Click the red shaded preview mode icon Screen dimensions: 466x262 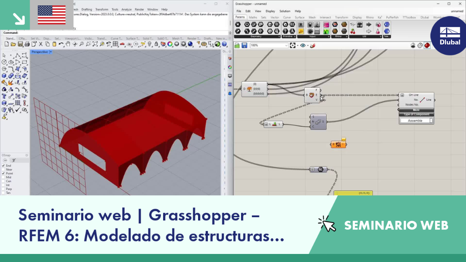click(427, 45)
